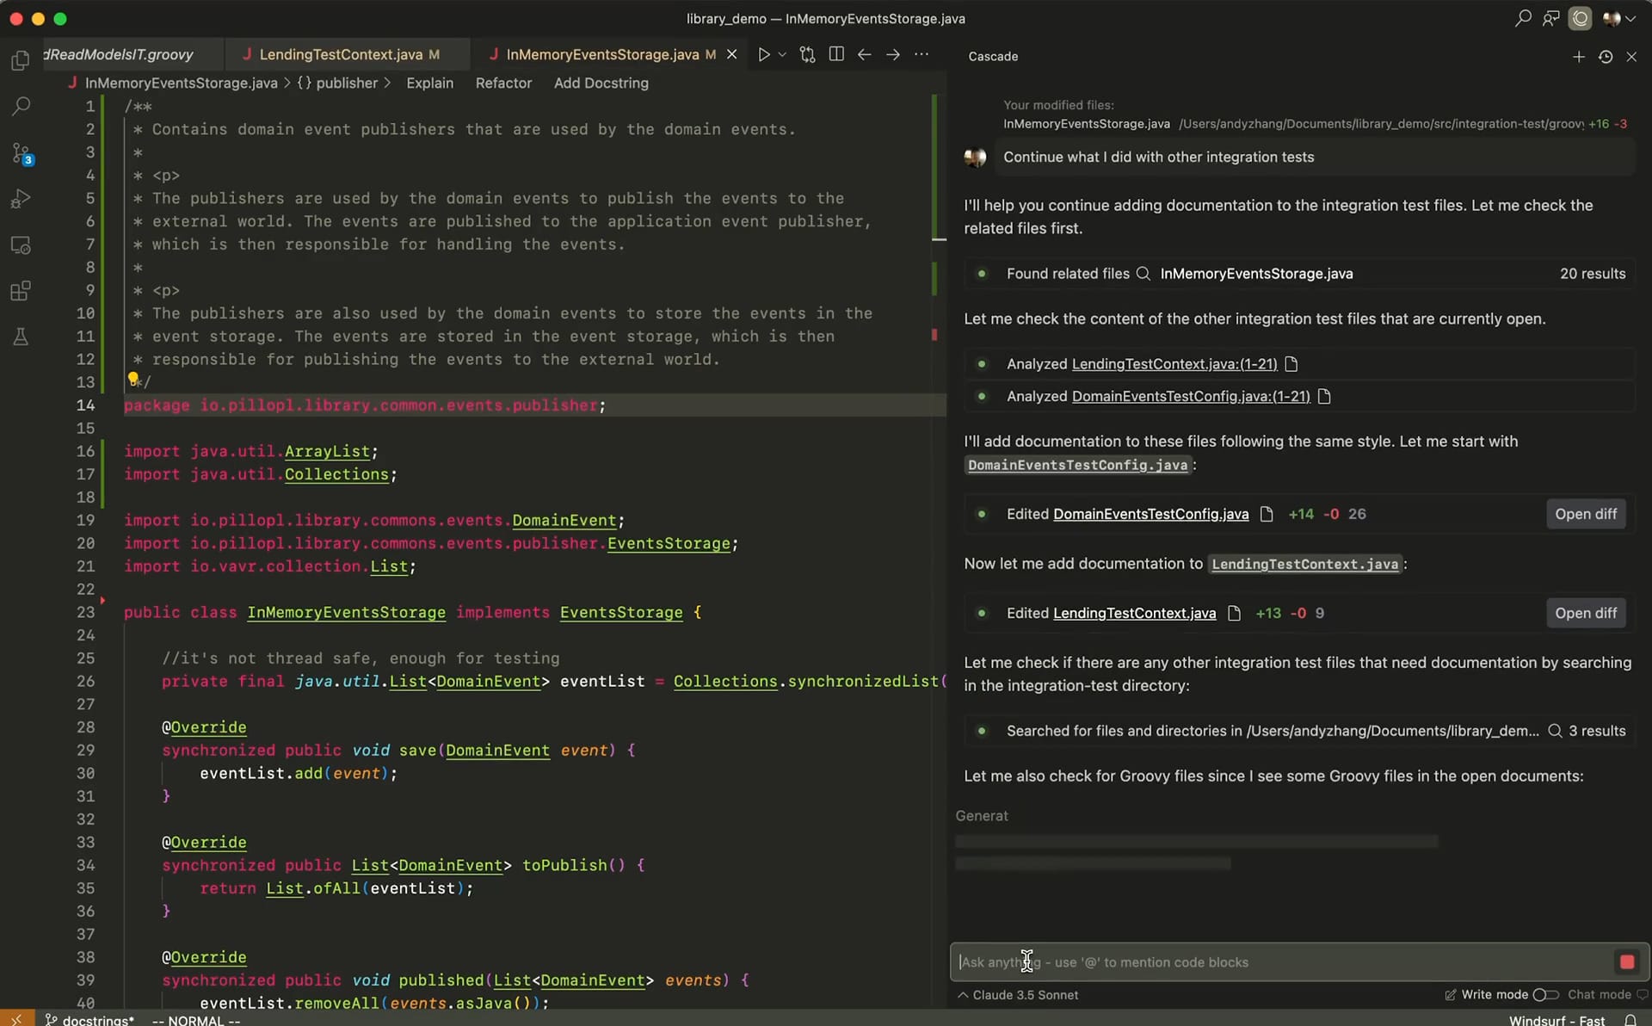Screen dimensions: 1652x1026
Task: Select the InMemoryEventsStorage.java tab
Action: click(x=601, y=53)
